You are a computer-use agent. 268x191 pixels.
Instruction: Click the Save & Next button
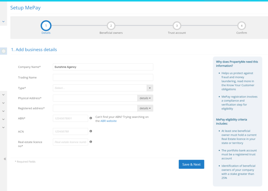191,164
